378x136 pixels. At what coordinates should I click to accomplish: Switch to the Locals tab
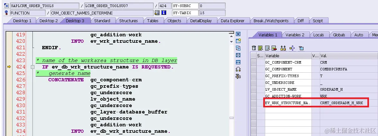point(319,35)
